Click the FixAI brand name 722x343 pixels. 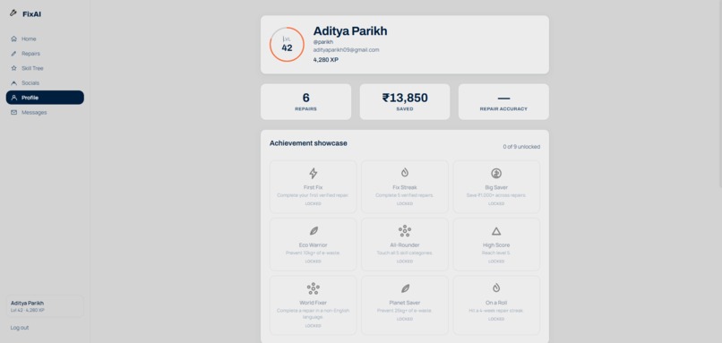point(32,14)
